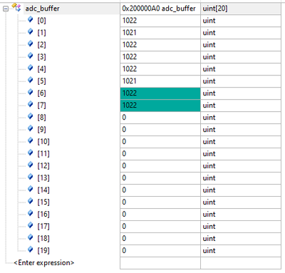Select array element label [1]
Image resolution: width=285 pixels, height=273 pixels.
[41, 33]
